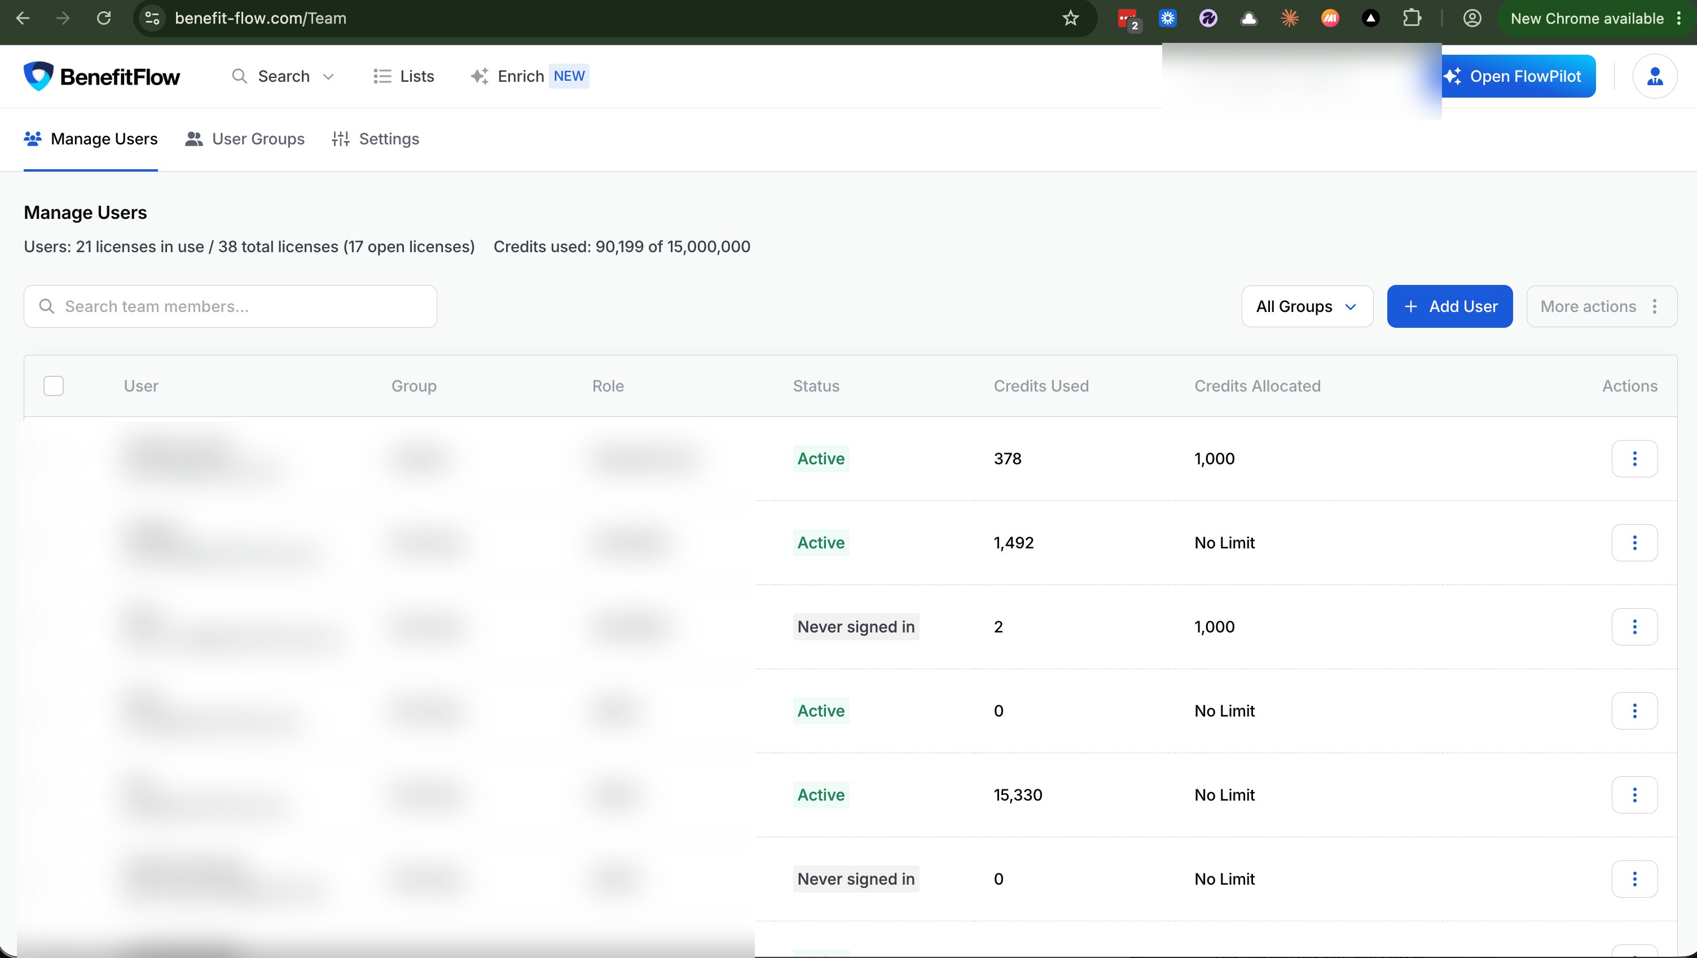Click the Add User button

coord(1449,306)
